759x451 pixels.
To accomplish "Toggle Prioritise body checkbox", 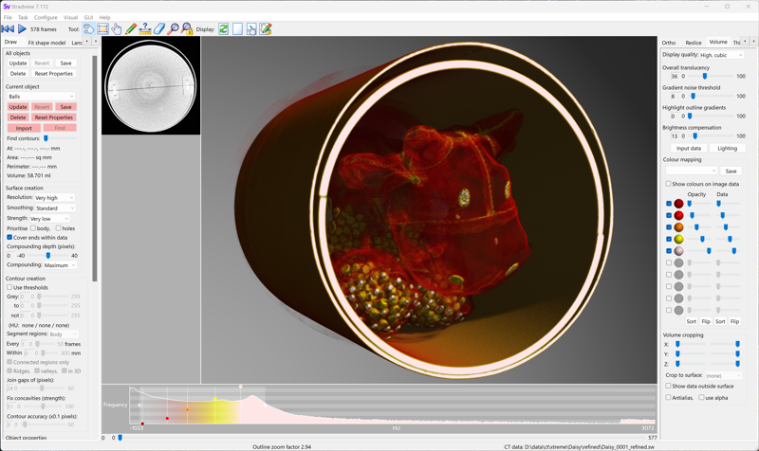I will pos(33,228).
